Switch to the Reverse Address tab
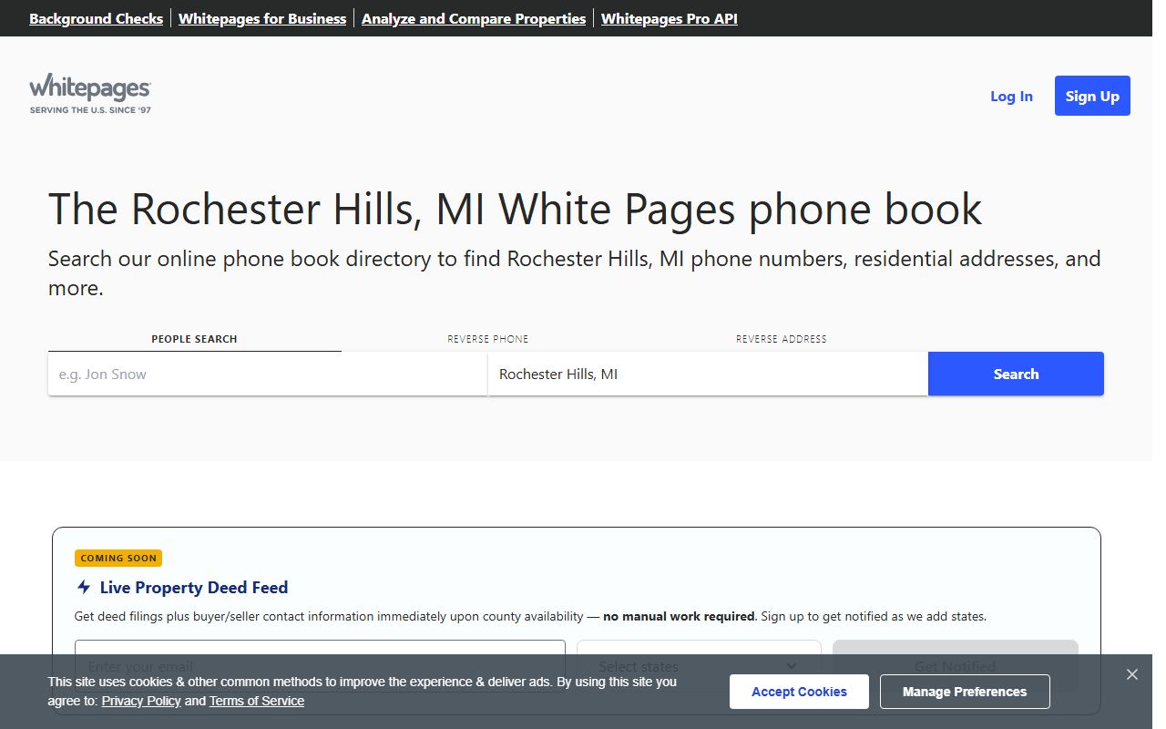 pyautogui.click(x=782, y=339)
